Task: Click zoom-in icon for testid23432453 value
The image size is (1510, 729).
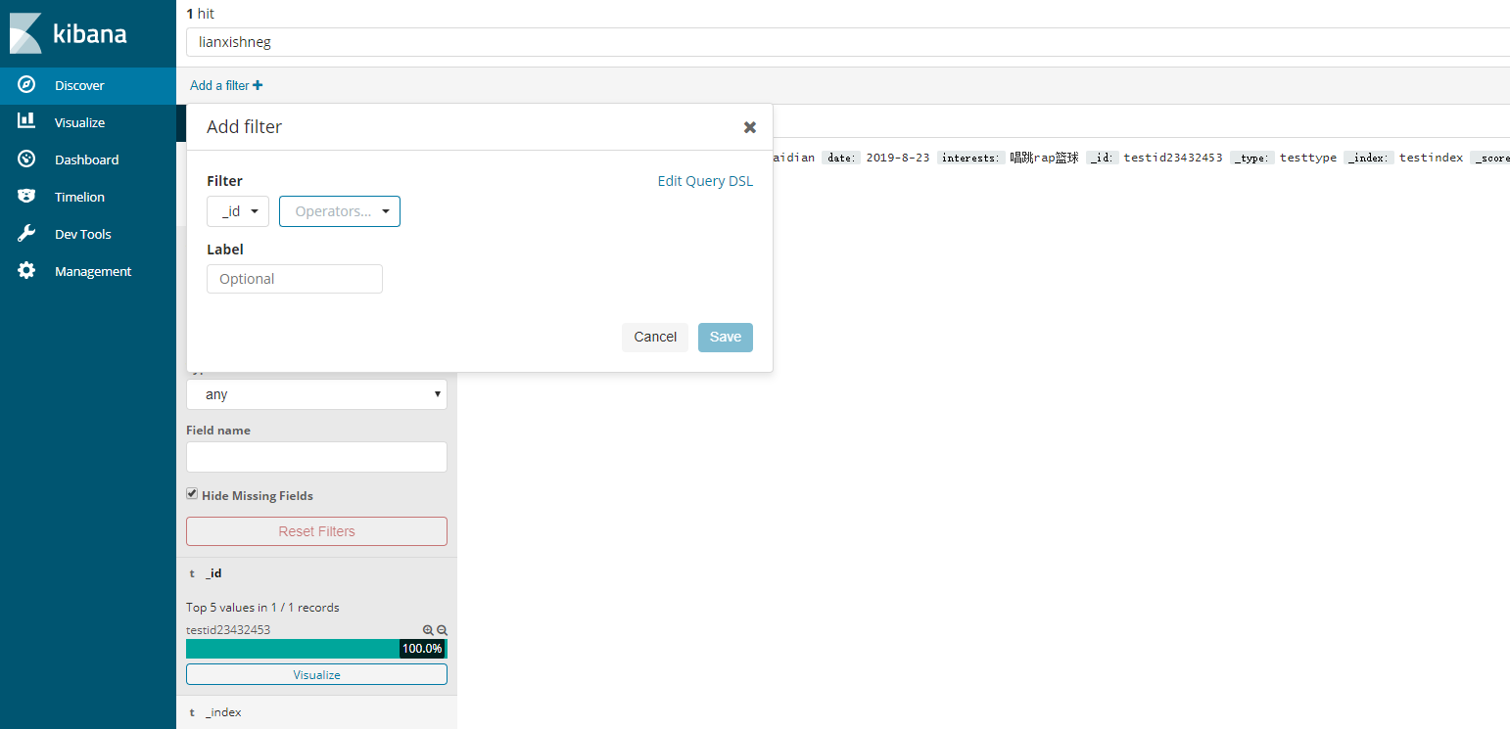Action: click(428, 630)
